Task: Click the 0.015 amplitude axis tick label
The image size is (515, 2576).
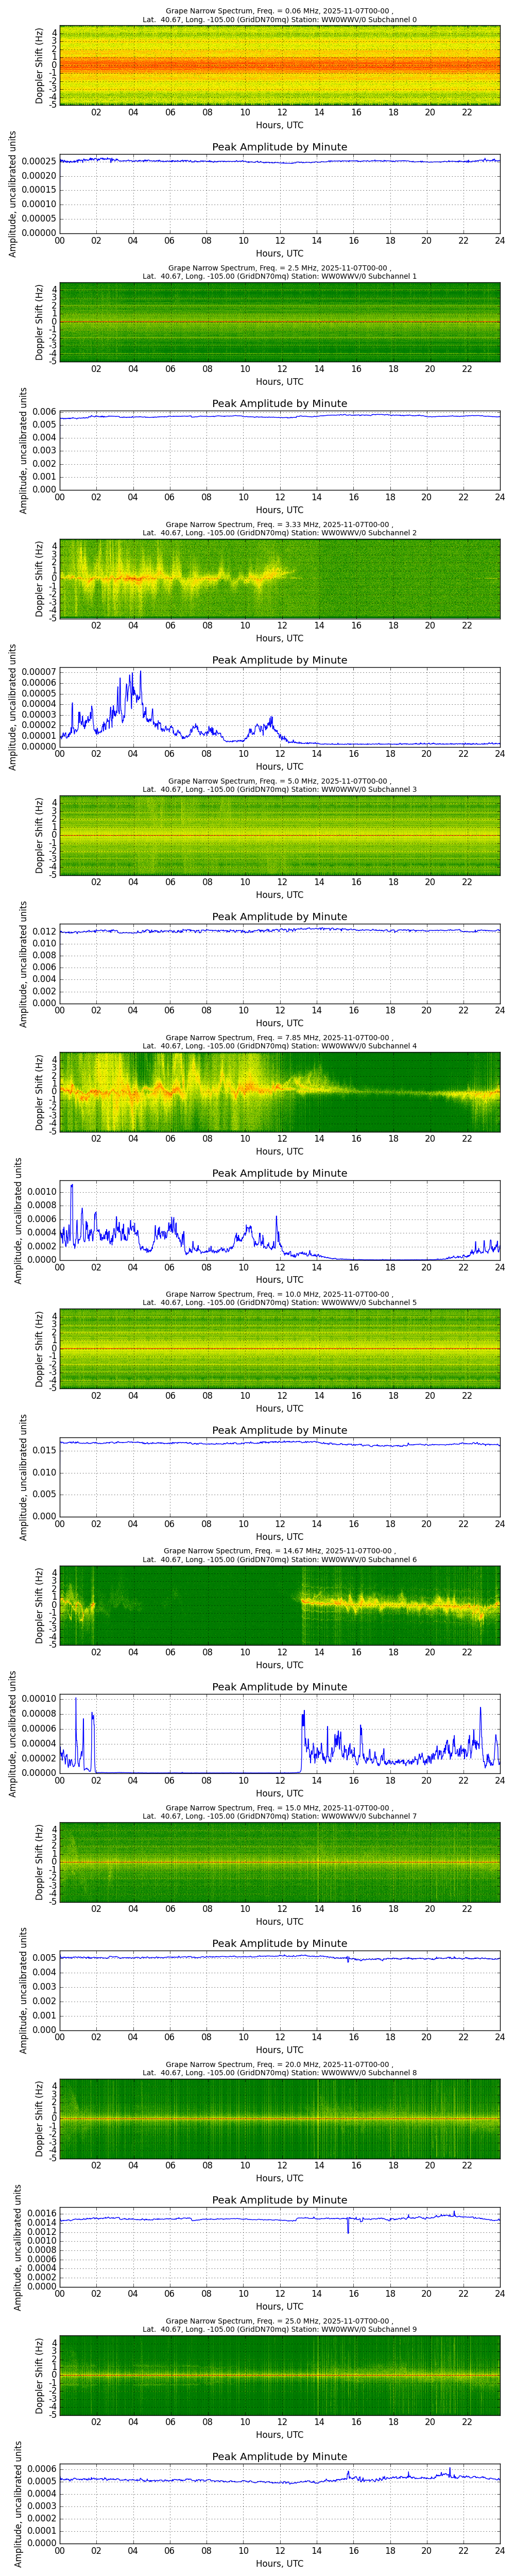Action: pos(44,1450)
